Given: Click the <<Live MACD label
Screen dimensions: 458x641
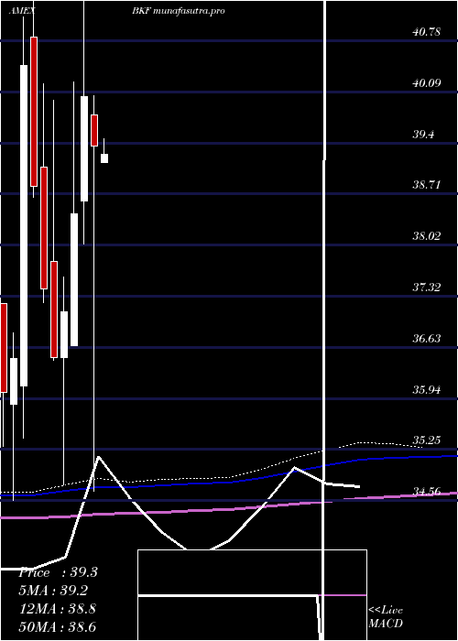Looking at the screenshot, I should tap(386, 616).
